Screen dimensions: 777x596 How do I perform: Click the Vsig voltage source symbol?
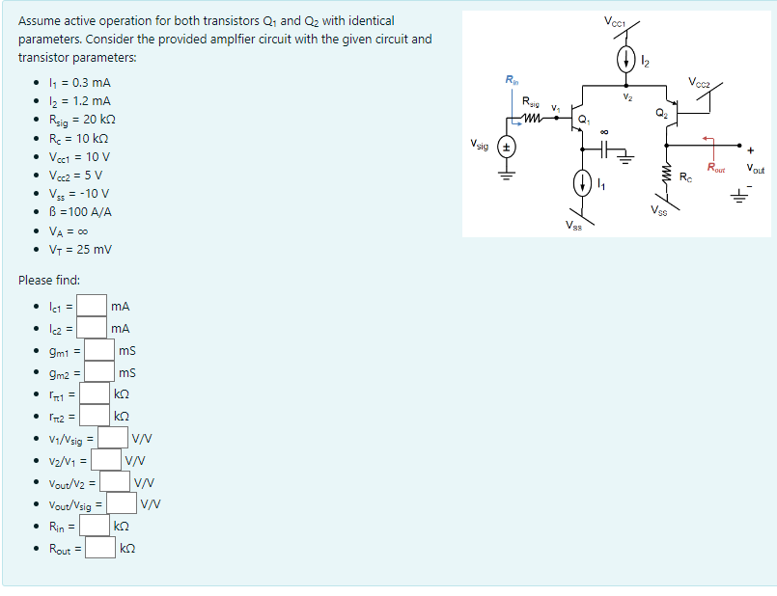[506, 148]
